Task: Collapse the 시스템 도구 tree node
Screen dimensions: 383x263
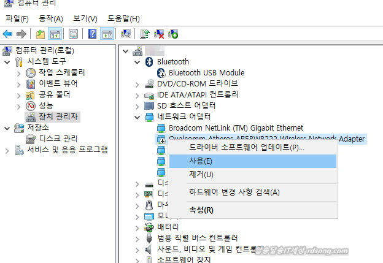Action: click(7, 61)
